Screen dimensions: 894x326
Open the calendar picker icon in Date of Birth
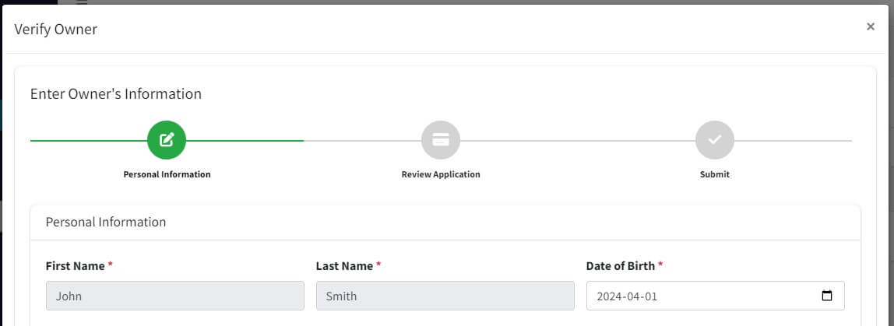tap(827, 296)
